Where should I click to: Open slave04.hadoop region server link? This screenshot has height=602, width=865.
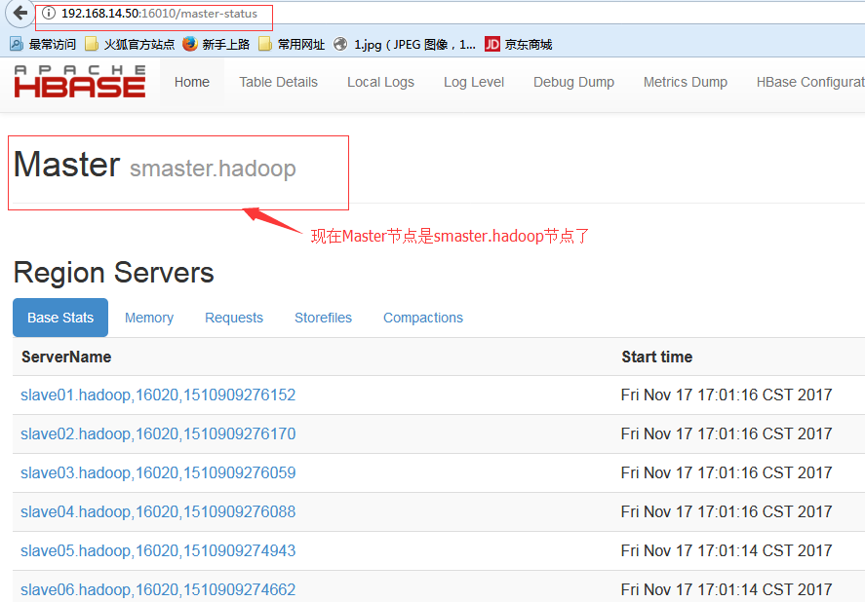tap(158, 512)
